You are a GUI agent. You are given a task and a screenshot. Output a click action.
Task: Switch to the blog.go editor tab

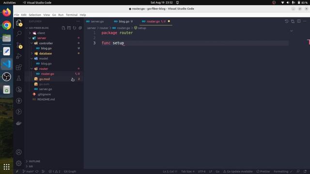pos(124,21)
